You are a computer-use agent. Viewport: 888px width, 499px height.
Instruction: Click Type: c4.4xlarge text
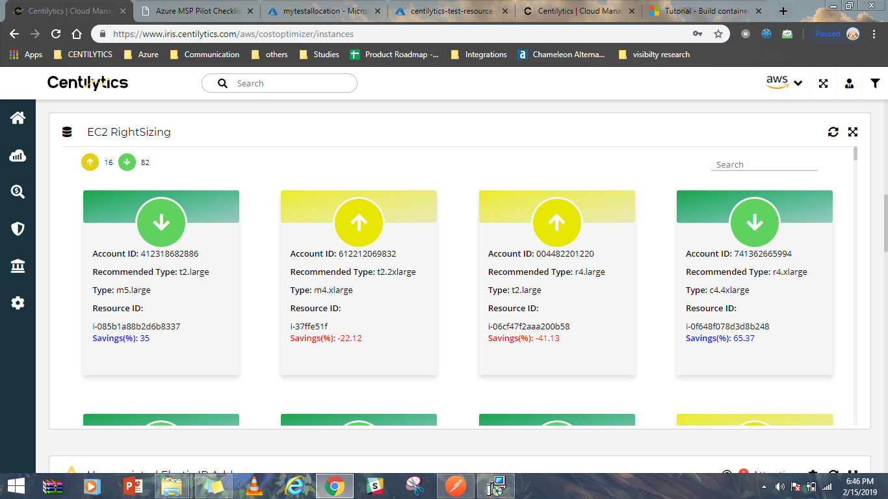718,290
